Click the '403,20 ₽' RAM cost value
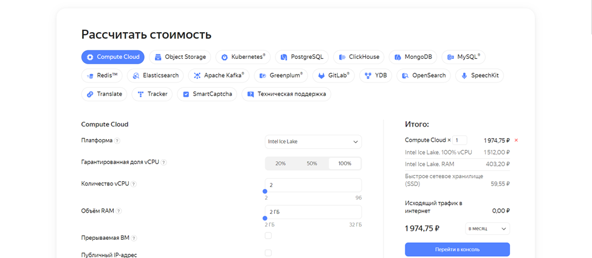592x258 pixels. (498, 164)
